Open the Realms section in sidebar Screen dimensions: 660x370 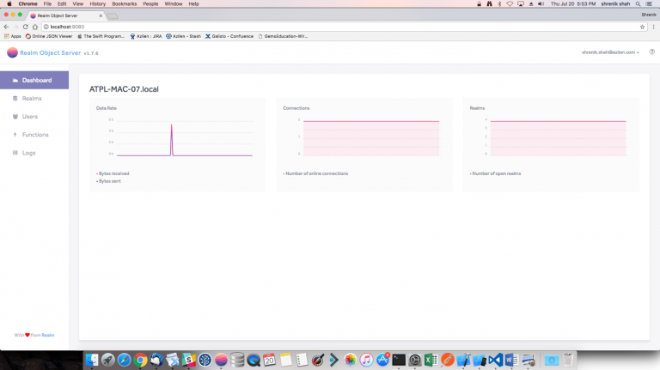(x=31, y=99)
